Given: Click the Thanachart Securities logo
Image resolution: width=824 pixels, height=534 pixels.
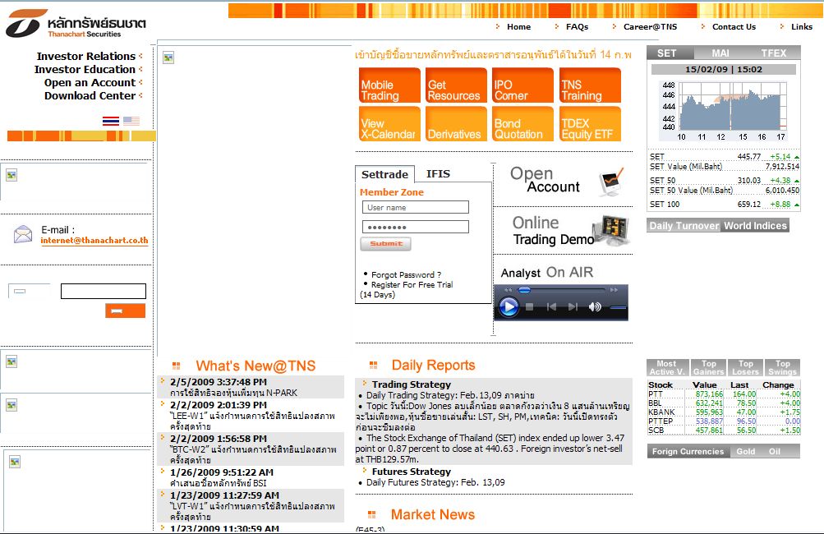Looking at the screenshot, I should coord(75,23).
